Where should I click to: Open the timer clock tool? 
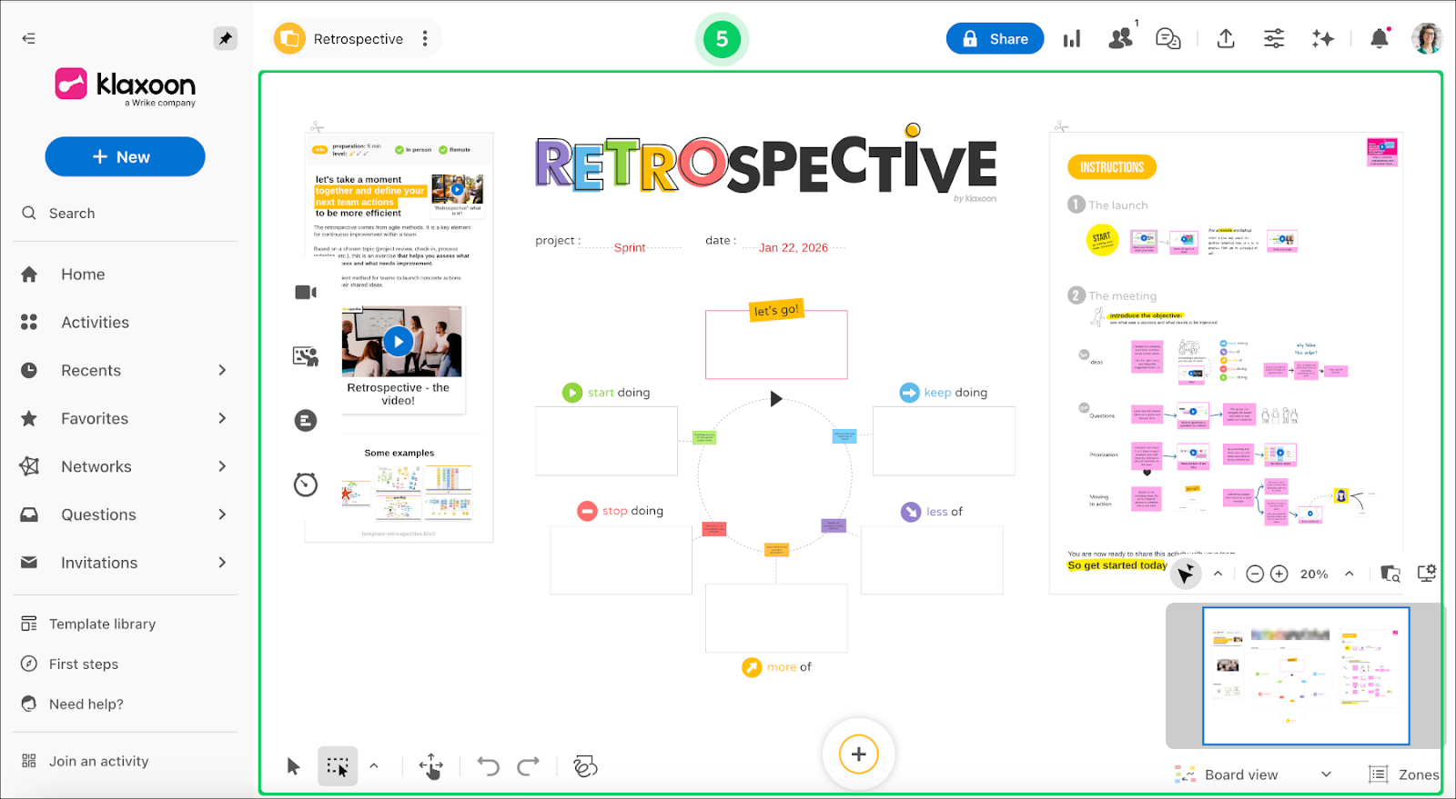pyautogui.click(x=306, y=484)
